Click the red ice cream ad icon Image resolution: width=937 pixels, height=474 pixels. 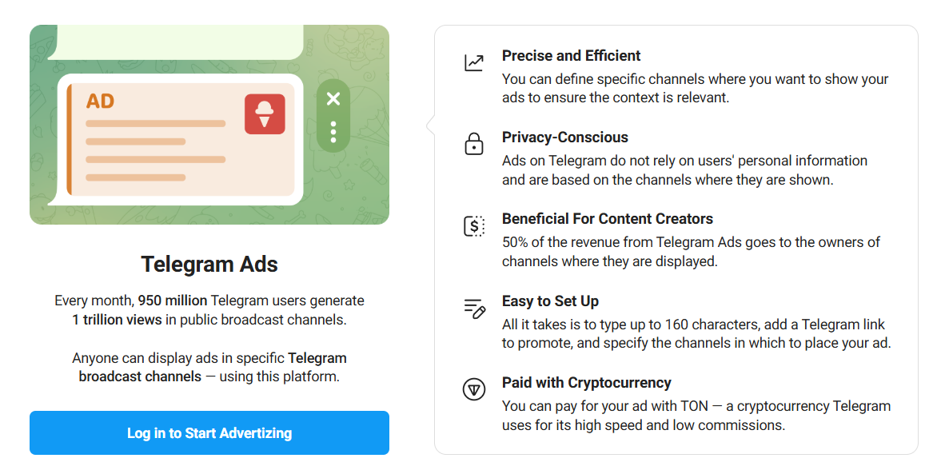[x=265, y=114]
